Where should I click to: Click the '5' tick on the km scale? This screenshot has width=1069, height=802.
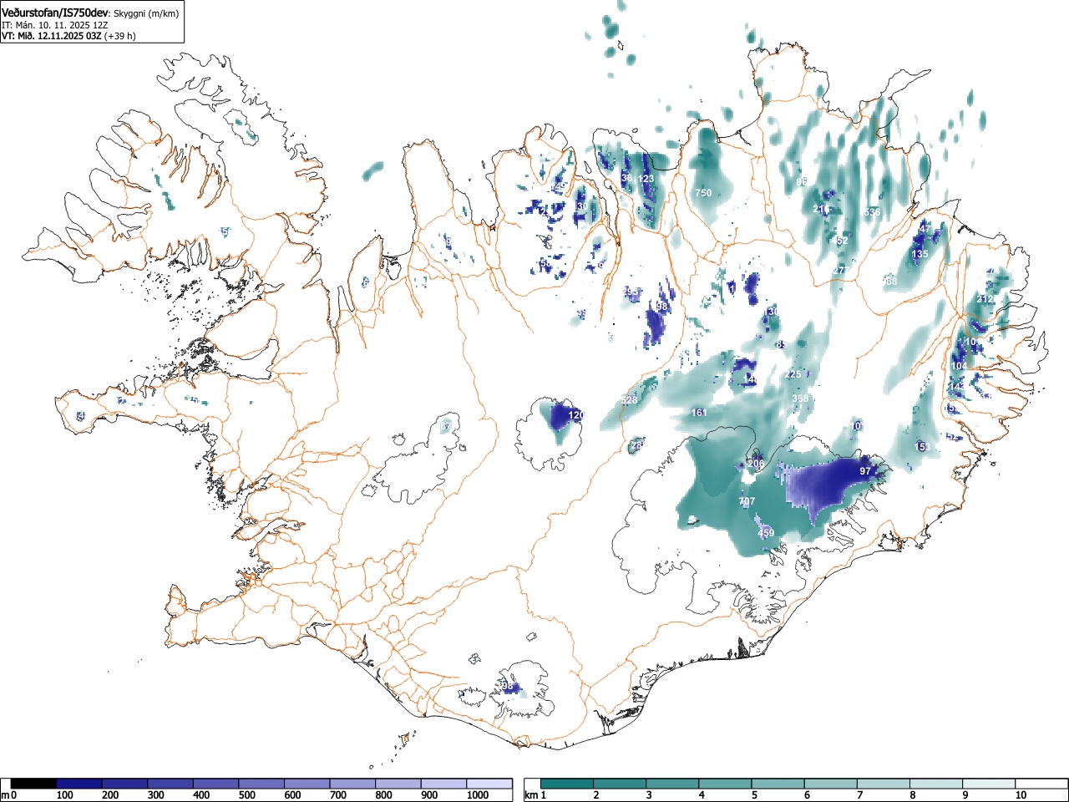pos(754,795)
